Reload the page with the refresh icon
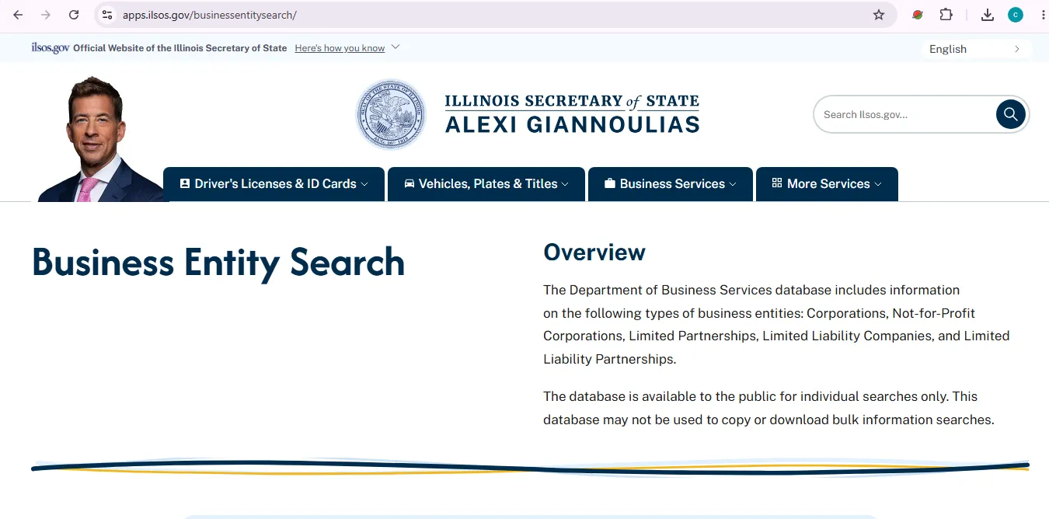Screen dimensions: 1049x519 (74, 15)
